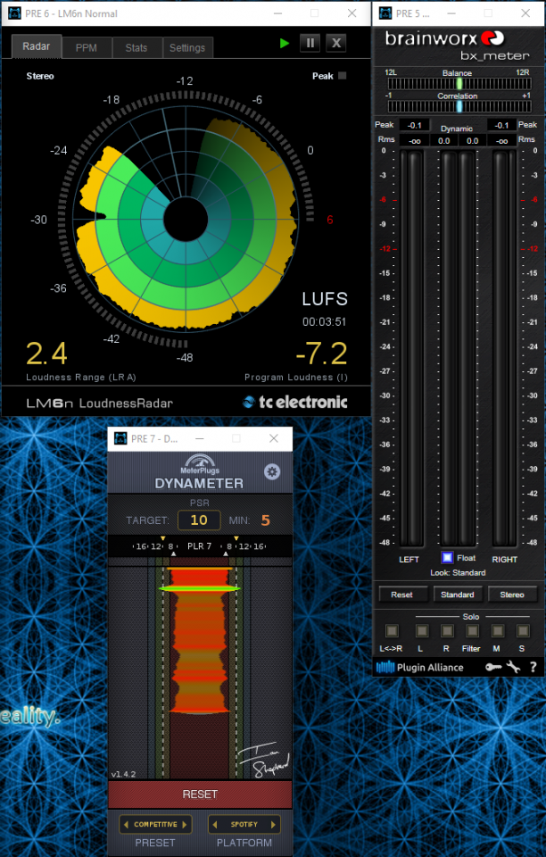
Task: Click the PRE 6 window title icon
Action: (15, 13)
